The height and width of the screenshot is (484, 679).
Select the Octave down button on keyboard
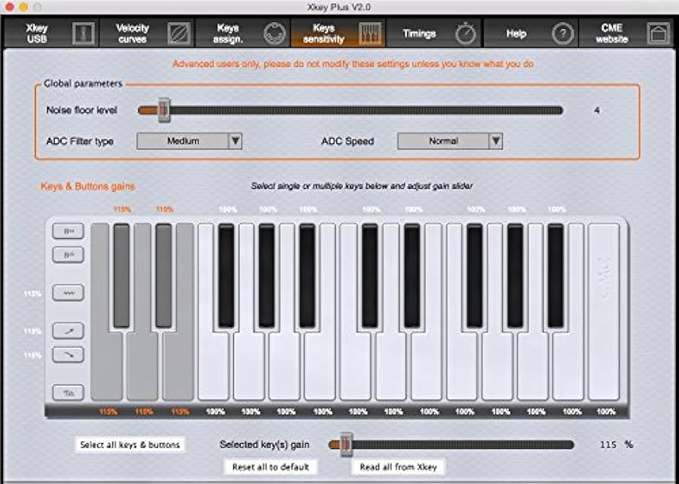click(68, 255)
